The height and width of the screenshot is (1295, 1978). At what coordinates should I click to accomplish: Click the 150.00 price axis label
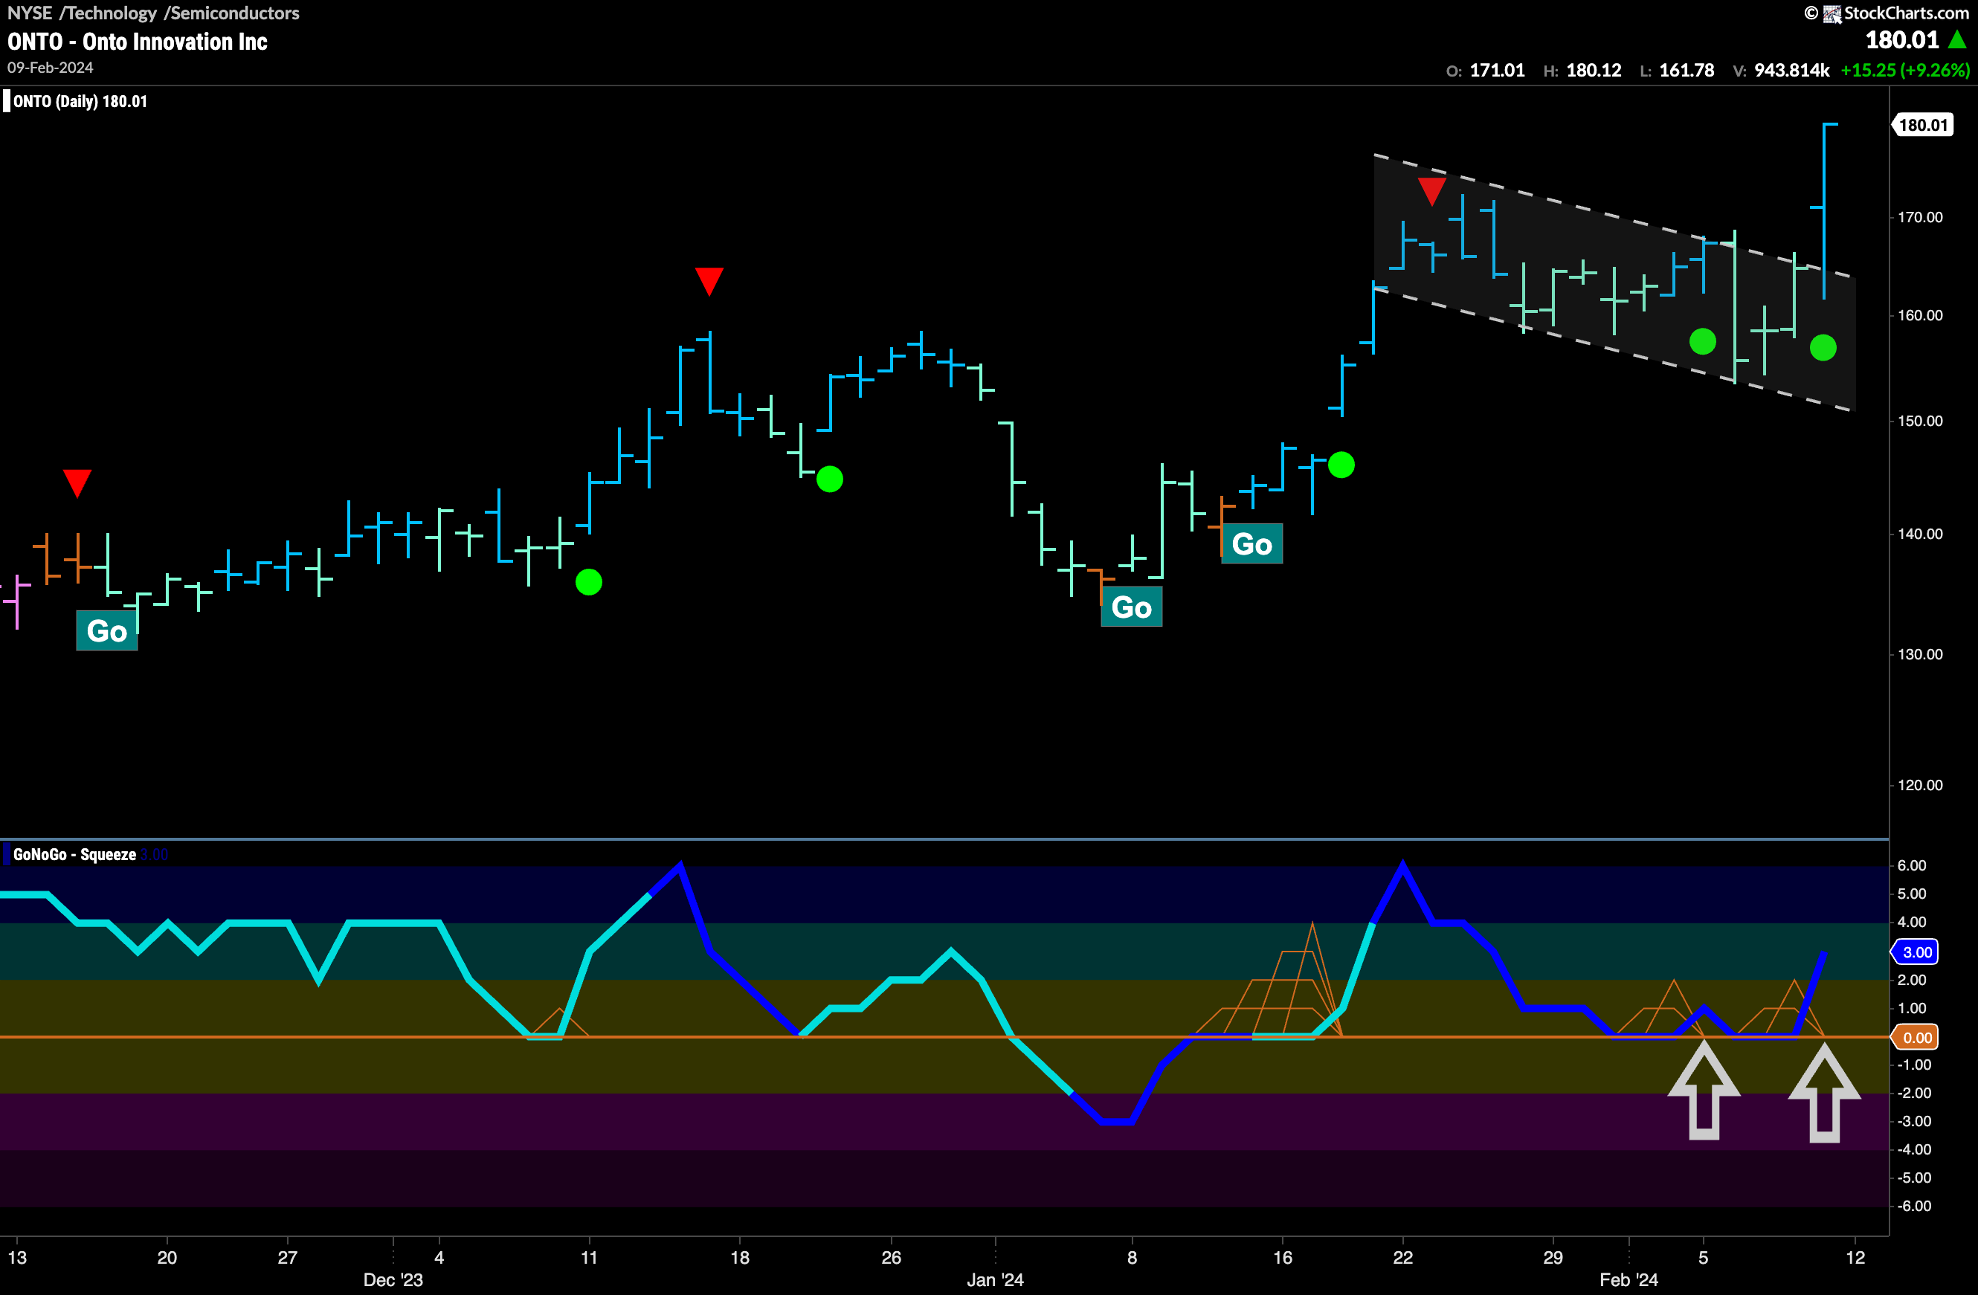point(1920,420)
